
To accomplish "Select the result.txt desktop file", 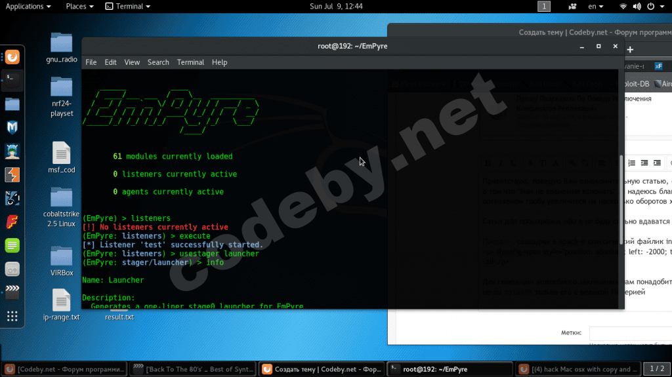I will point(119,316).
